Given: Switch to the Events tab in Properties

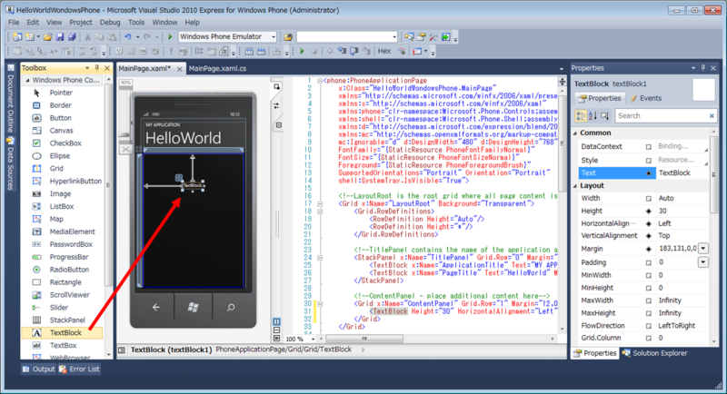Looking at the screenshot, I should (x=646, y=98).
